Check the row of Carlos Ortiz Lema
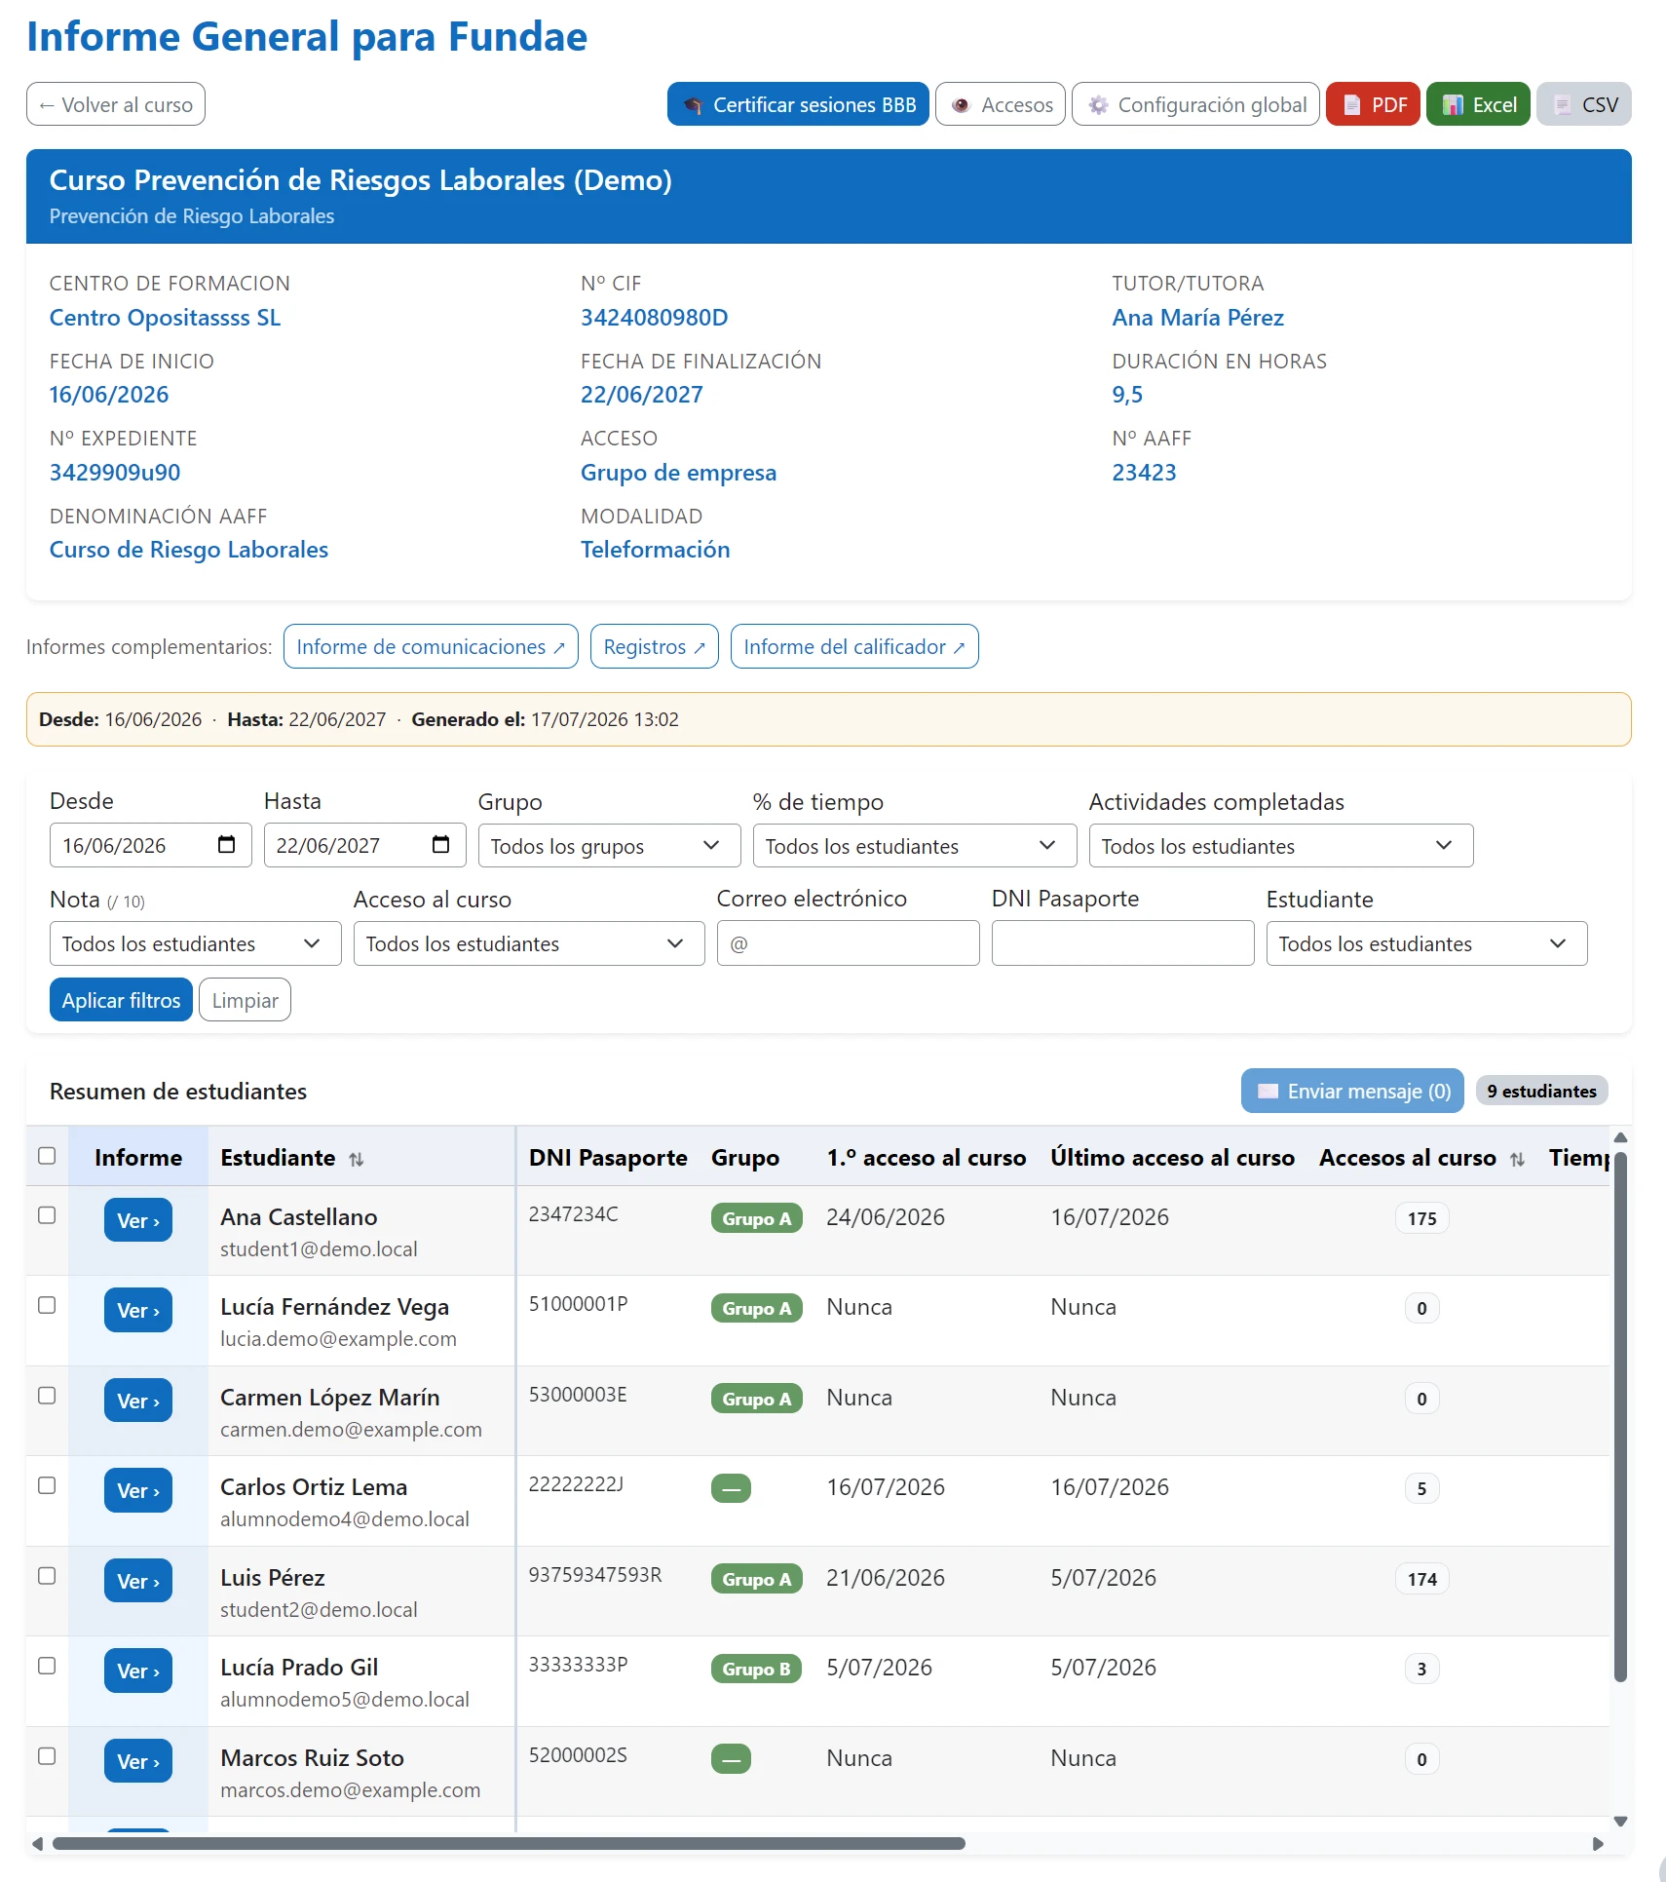The height and width of the screenshot is (1882, 1666). coord(47,1485)
